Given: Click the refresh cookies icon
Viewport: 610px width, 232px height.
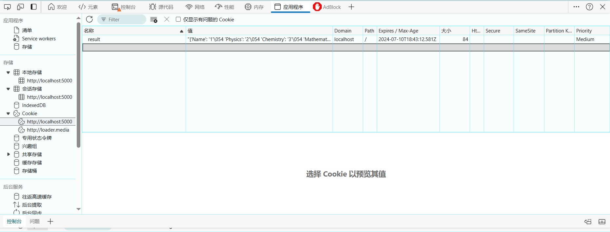Looking at the screenshot, I should coord(89,19).
